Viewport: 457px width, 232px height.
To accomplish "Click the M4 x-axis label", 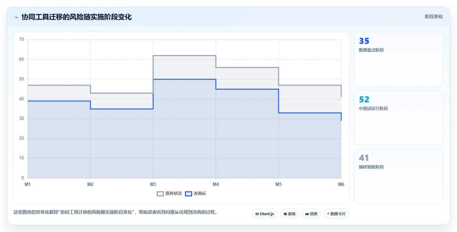I will [x=216, y=184].
